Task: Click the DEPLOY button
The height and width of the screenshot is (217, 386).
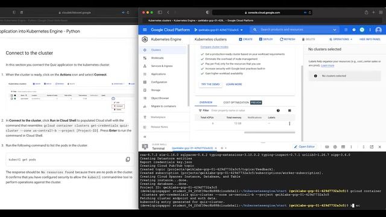Action: click(x=266, y=39)
